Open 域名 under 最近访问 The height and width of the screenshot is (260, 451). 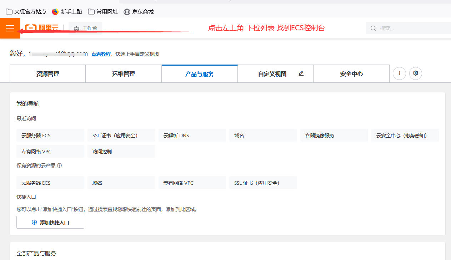(263, 136)
